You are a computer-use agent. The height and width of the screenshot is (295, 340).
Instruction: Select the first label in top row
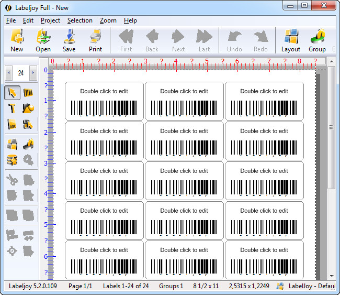(104, 101)
